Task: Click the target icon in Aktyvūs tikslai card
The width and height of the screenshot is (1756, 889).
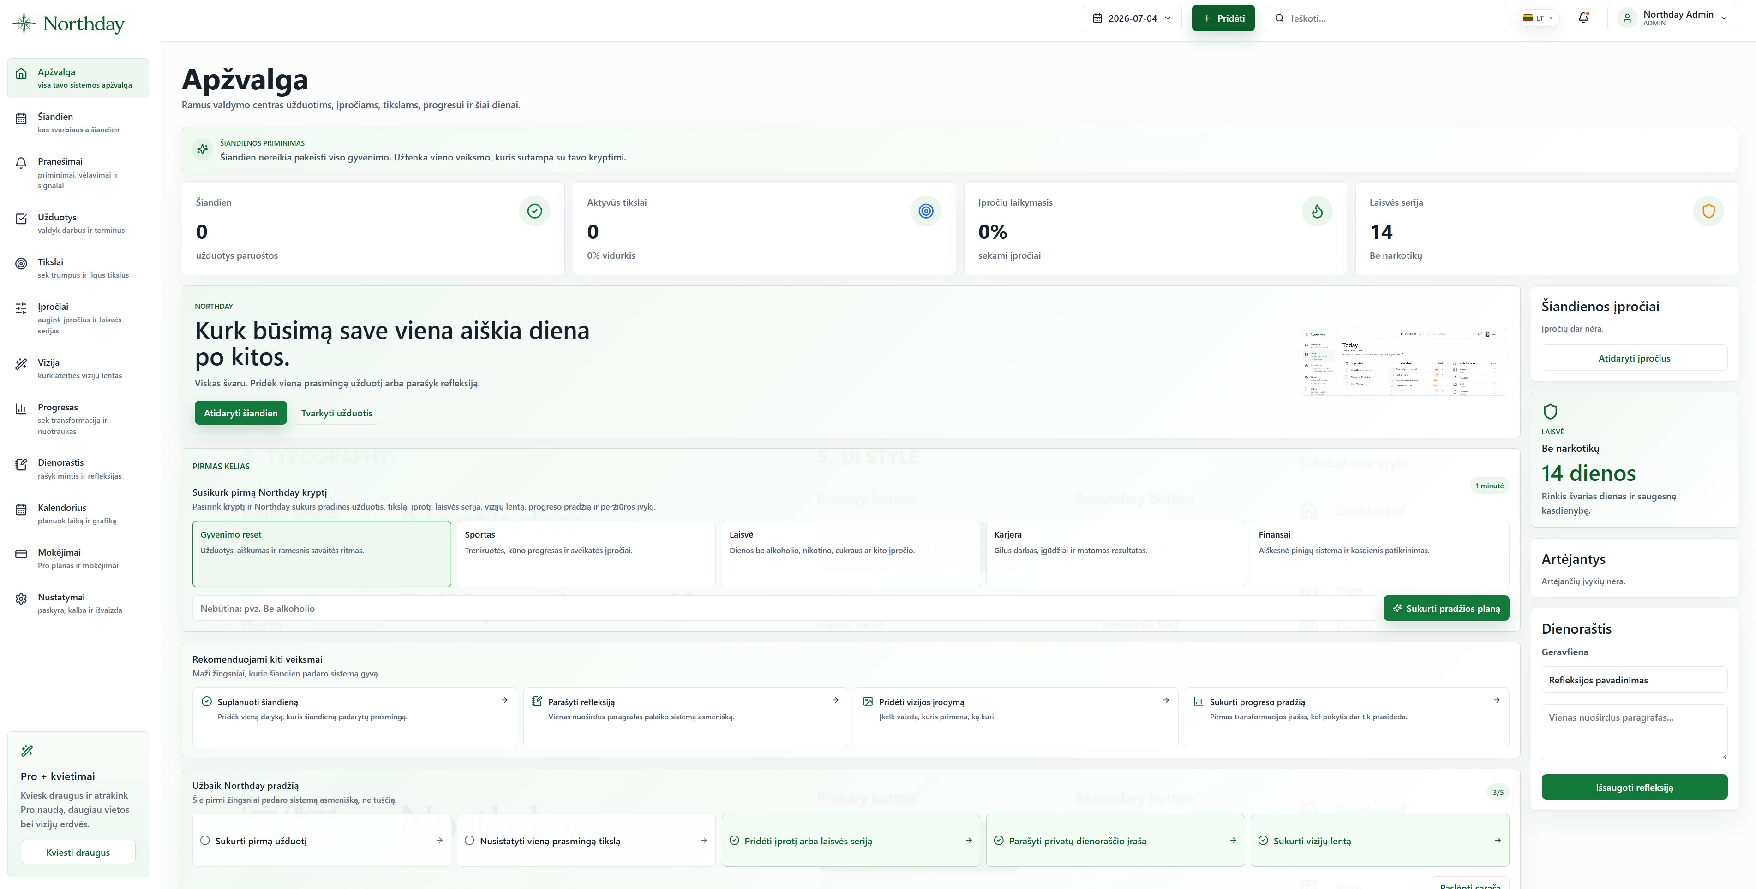Action: [926, 211]
